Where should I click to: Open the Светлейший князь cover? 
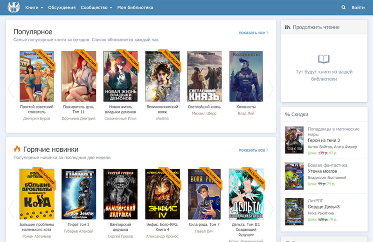pos(204,76)
